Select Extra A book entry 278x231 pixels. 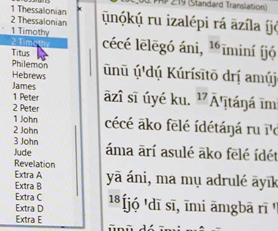(29, 175)
